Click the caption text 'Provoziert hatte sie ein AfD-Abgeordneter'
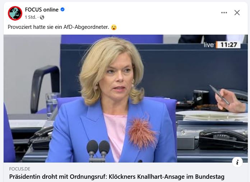The image size is (250, 182). (58, 27)
